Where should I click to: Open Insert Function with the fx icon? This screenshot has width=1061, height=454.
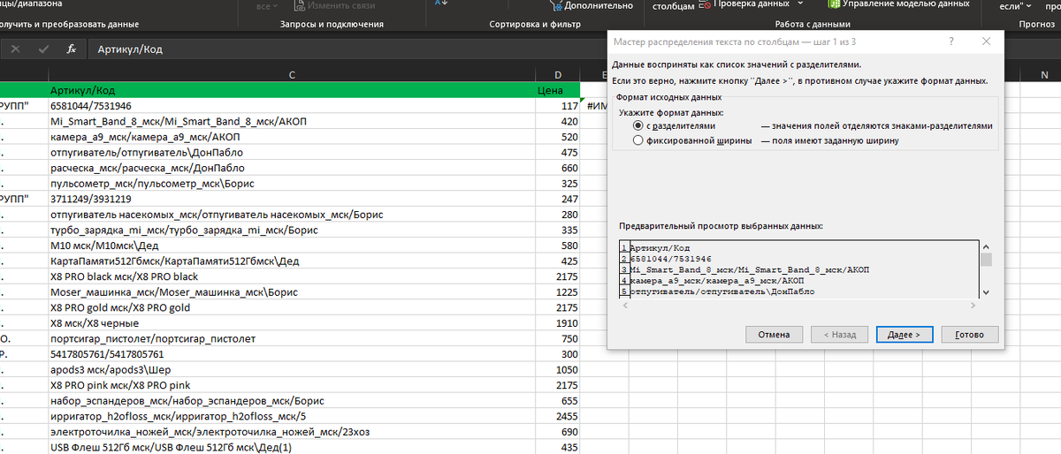coord(72,49)
